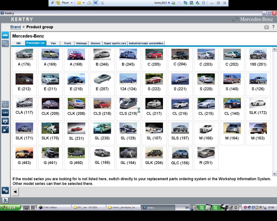
Task: Select the screwdriver tool sidebar icon
Action: point(5,130)
